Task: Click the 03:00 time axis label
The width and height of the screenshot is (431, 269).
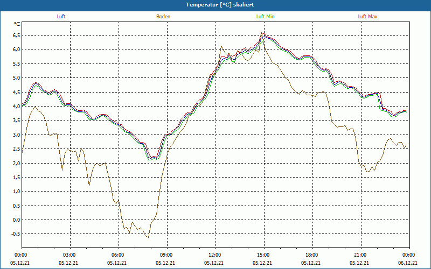Action: (x=69, y=255)
